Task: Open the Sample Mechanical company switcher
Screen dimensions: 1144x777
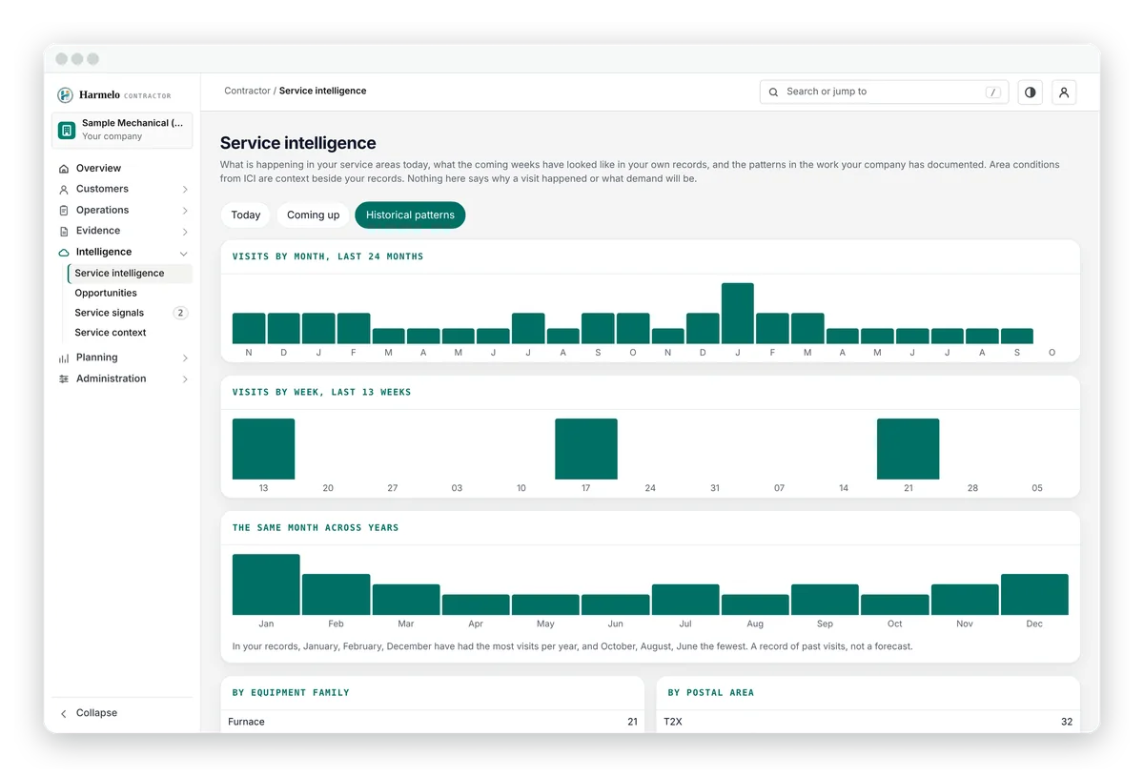Action: 122,131
